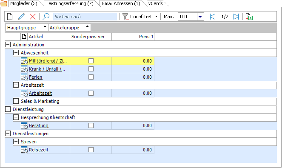The width and height of the screenshot is (282, 168).
Task: Click the orange folder icon
Action: coord(4,3)
